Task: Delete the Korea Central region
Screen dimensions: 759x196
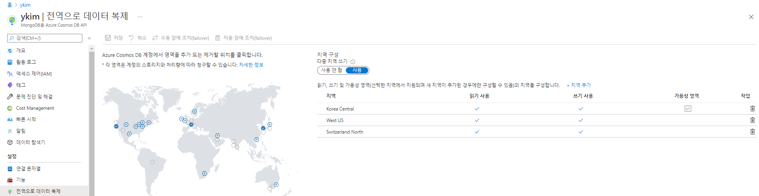Action: click(x=753, y=109)
